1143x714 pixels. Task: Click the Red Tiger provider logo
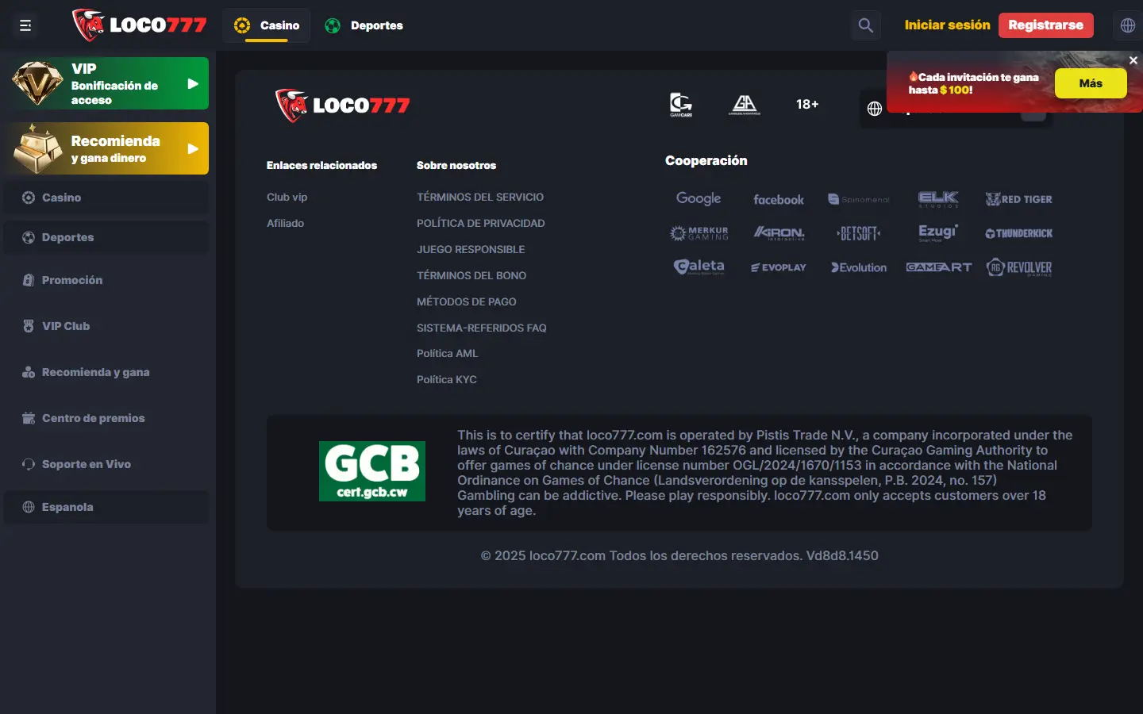(1019, 199)
